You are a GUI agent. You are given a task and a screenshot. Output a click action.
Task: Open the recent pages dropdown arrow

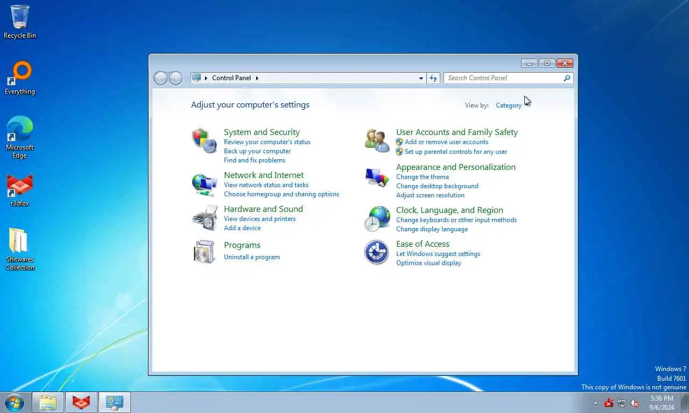tap(186, 78)
